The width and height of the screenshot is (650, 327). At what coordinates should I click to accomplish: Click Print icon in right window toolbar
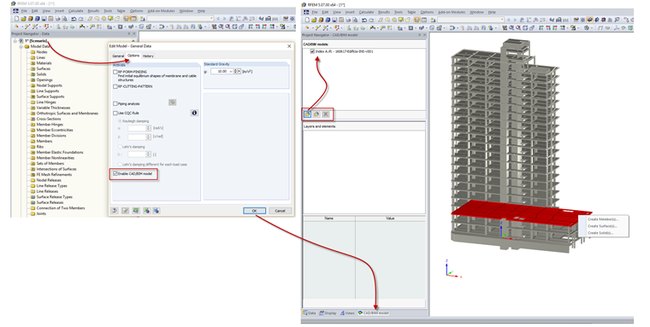pyautogui.click(x=348, y=20)
